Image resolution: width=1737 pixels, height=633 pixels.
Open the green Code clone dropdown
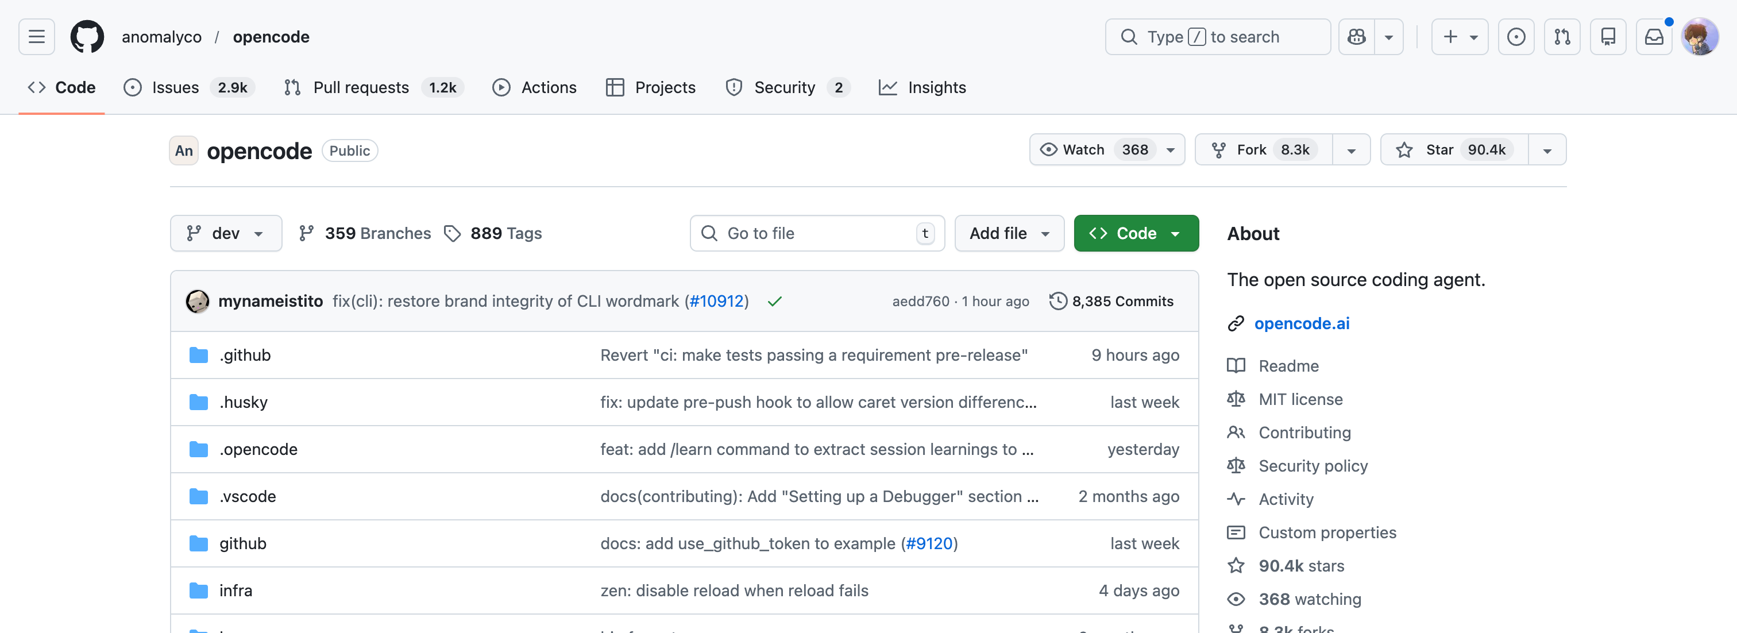coord(1136,233)
